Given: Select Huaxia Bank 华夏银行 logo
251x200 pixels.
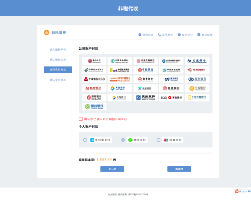Looking at the screenshot, I should [x=197, y=70].
